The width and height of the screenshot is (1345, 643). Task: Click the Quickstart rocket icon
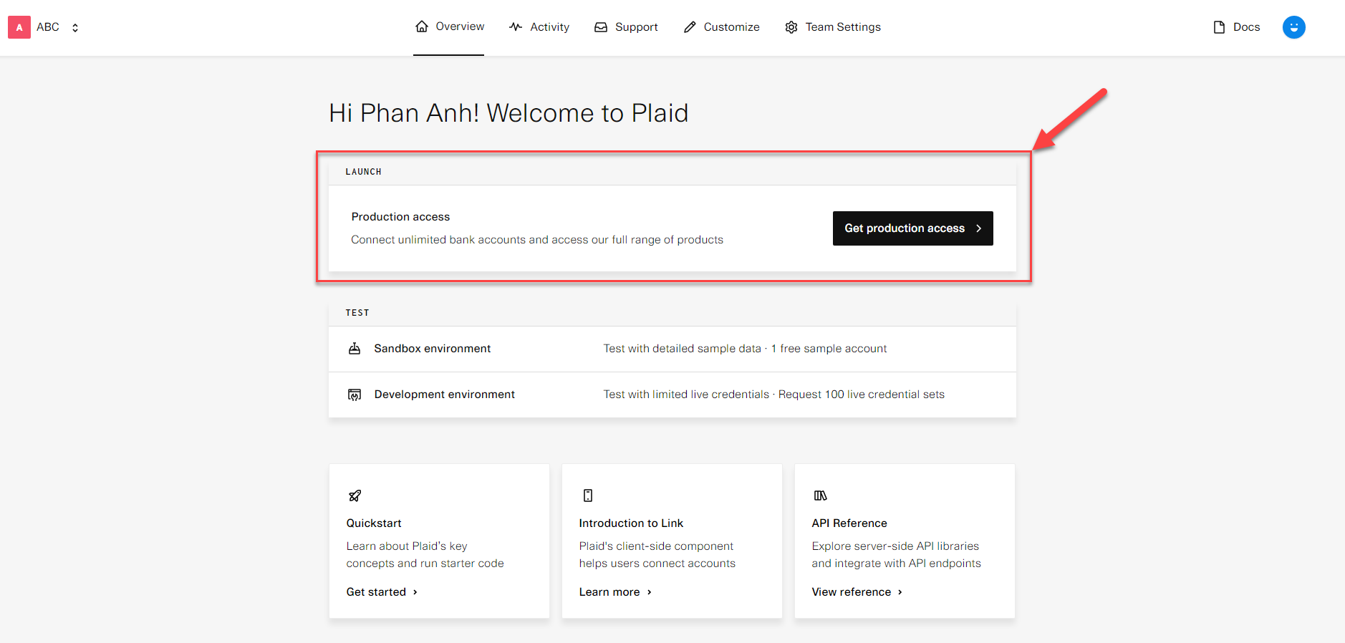[355, 495]
